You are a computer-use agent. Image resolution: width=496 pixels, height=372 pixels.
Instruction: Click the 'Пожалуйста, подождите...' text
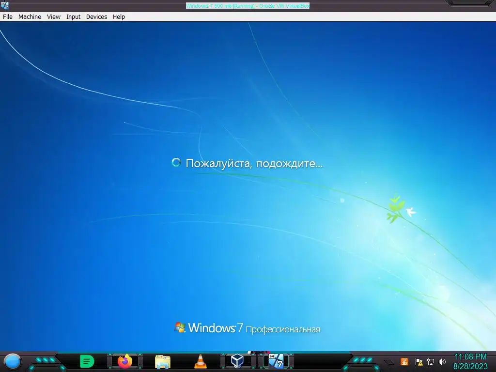point(254,164)
